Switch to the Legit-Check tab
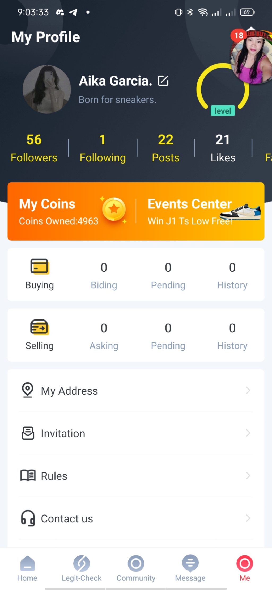The width and height of the screenshot is (272, 590). (x=82, y=568)
